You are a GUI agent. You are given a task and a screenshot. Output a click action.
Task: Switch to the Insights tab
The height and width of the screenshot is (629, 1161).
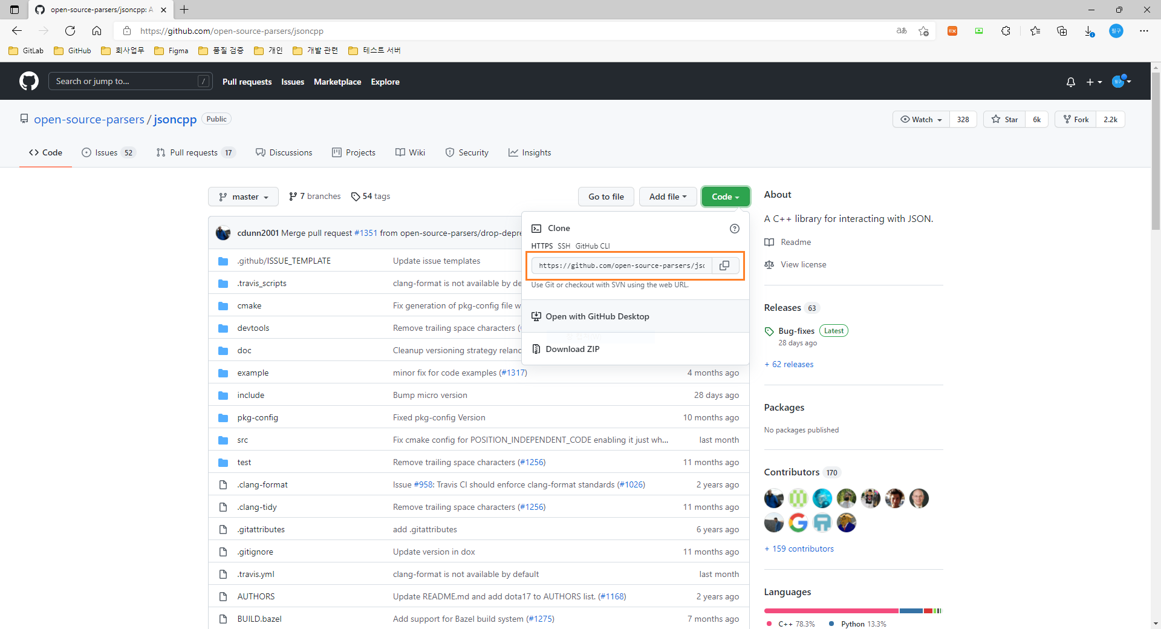point(530,152)
